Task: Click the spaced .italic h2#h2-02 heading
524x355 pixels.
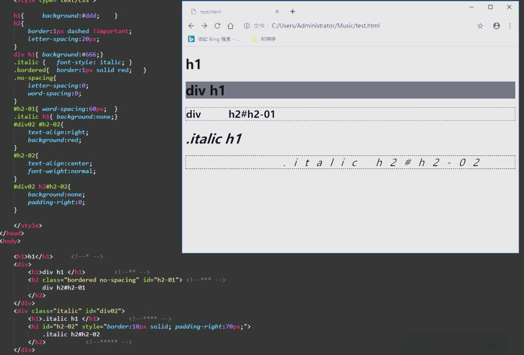Action: (350, 162)
